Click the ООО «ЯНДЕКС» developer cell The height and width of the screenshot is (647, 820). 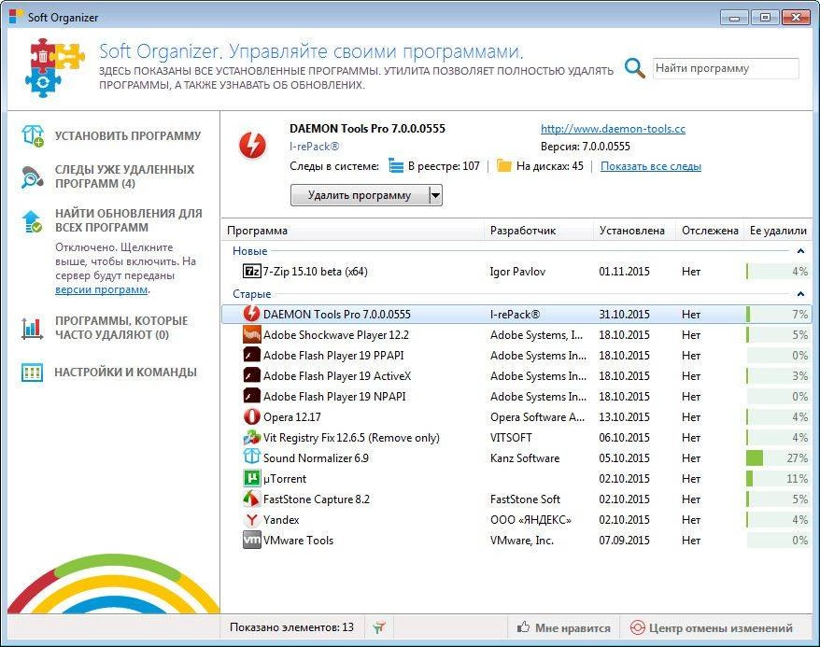pos(530,520)
